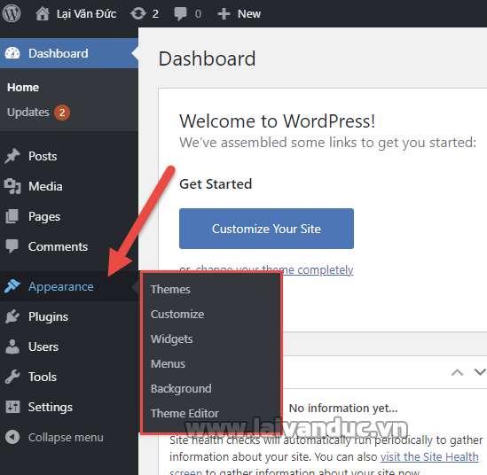
Task: Open the Pages menu
Action: click(x=44, y=216)
